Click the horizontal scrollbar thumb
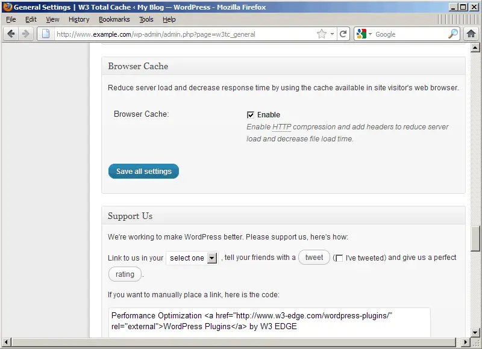Viewport: 482px width, 349px height. click(x=234, y=342)
